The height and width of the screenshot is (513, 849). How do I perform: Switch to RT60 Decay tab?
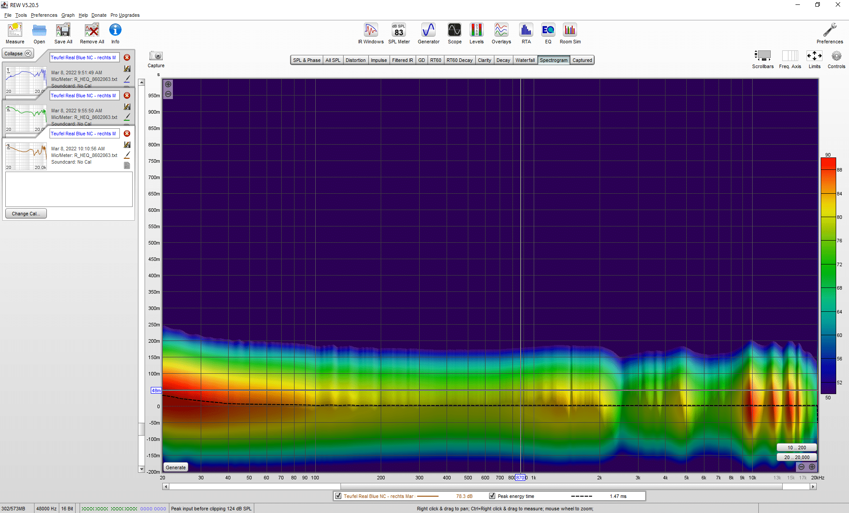point(459,60)
